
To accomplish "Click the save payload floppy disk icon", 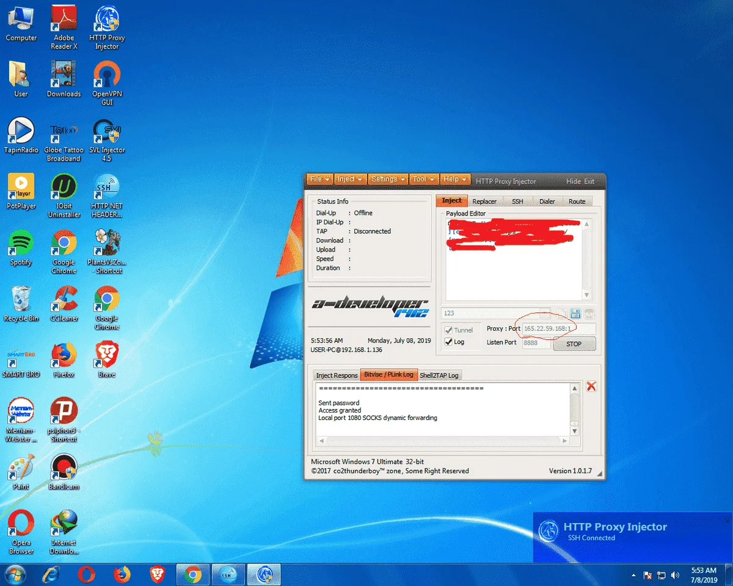I will [575, 314].
